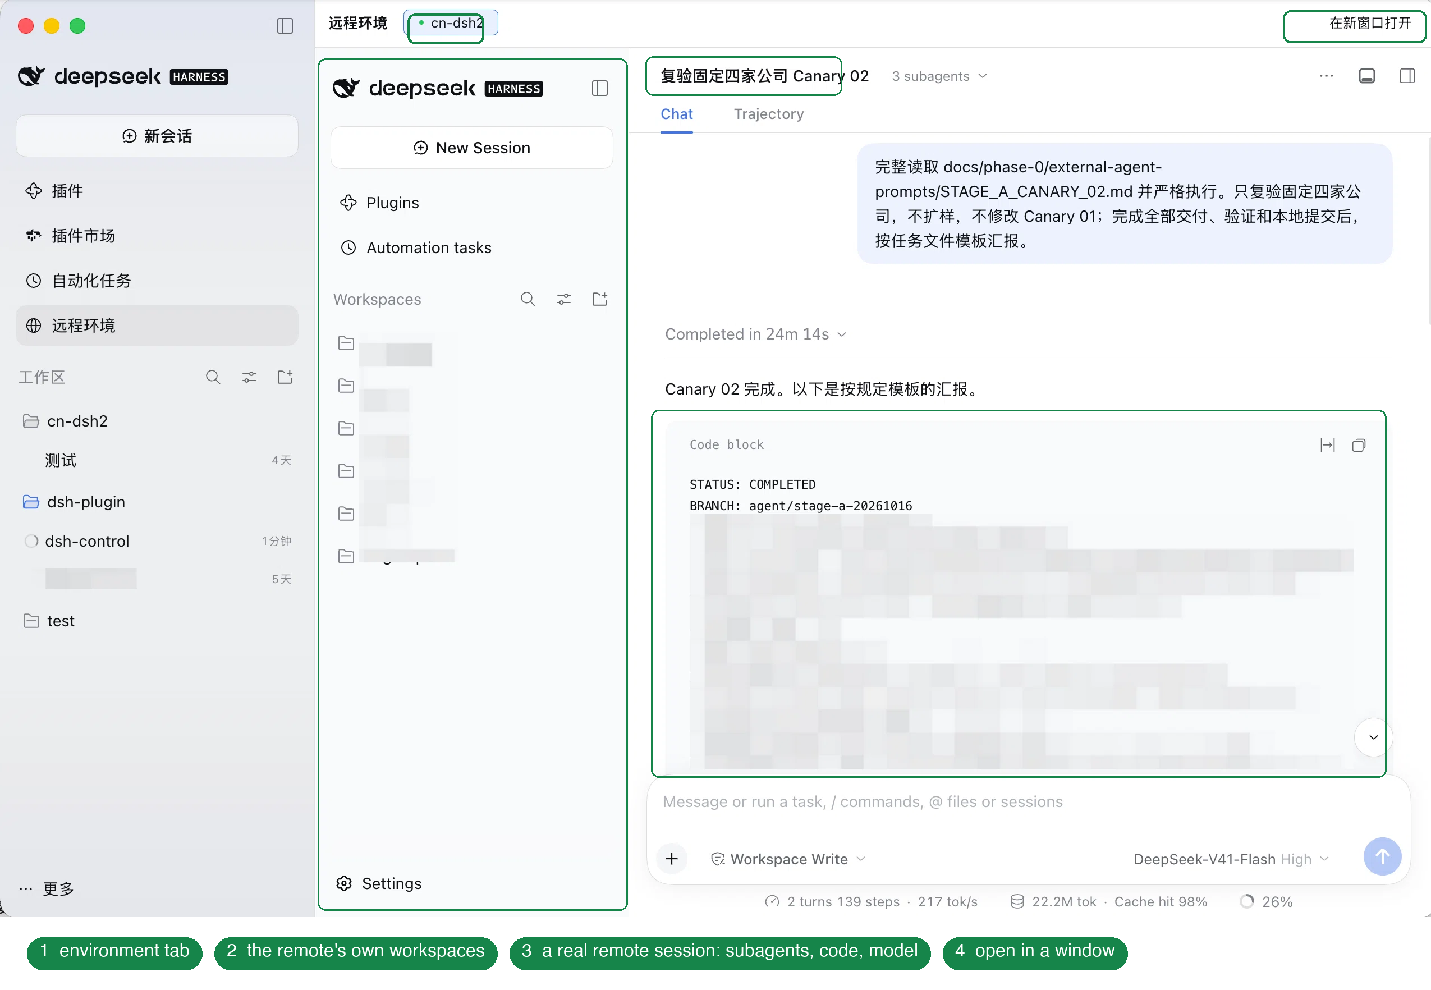Open Automation tasks in remote panel
The width and height of the screenshot is (1431, 990).
(471, 247)
